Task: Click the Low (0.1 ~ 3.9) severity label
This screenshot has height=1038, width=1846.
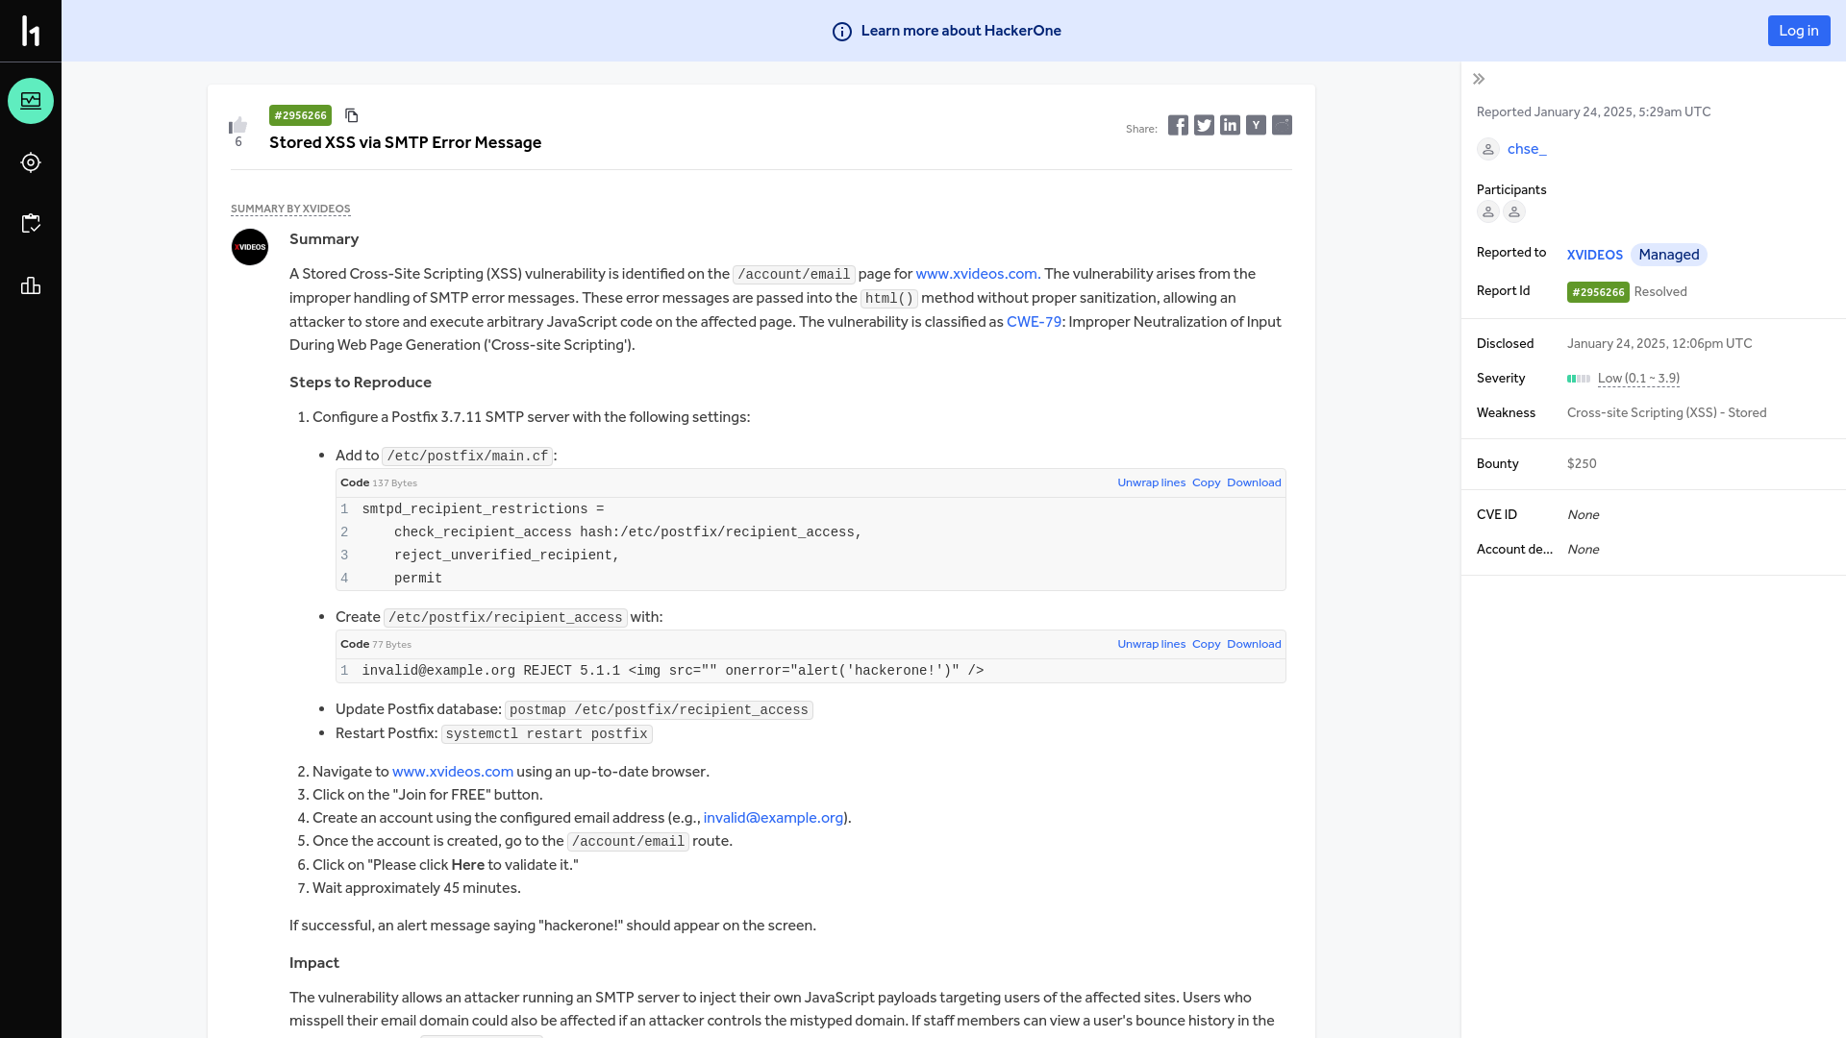Action: [x=1638, y=379]
